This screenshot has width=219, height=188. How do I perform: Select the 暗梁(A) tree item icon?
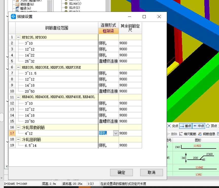[17, 8]
